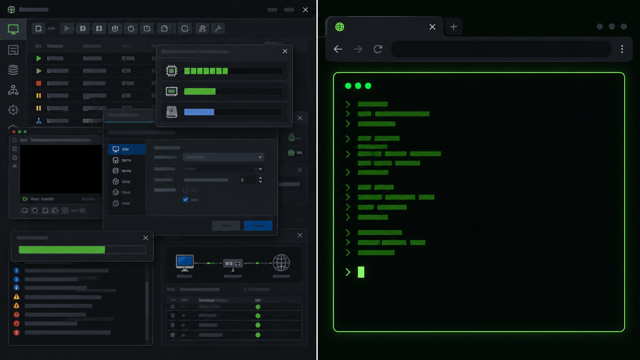The image size is (640, 360).
Task: Click the globe internet icon in the network diagram
Action: point(281,263)
